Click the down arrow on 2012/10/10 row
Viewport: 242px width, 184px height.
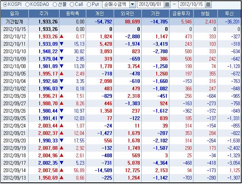[62, 51]
